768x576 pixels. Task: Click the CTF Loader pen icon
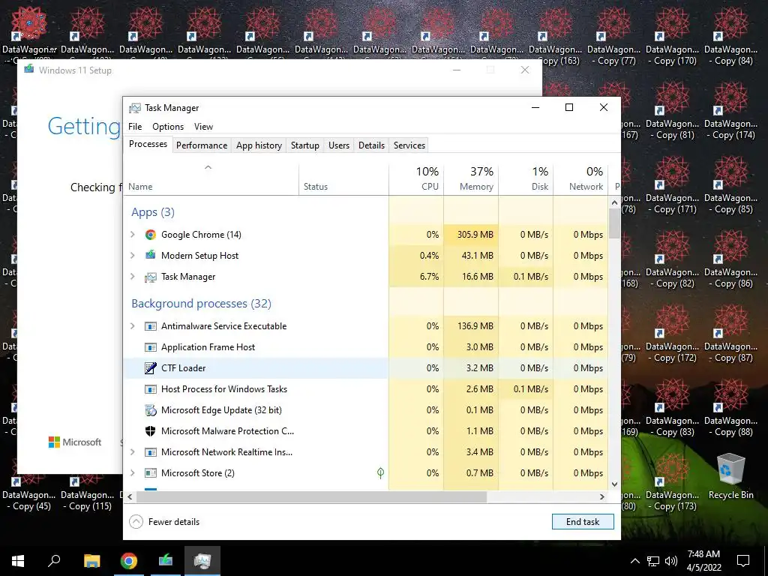click(150, 367)
